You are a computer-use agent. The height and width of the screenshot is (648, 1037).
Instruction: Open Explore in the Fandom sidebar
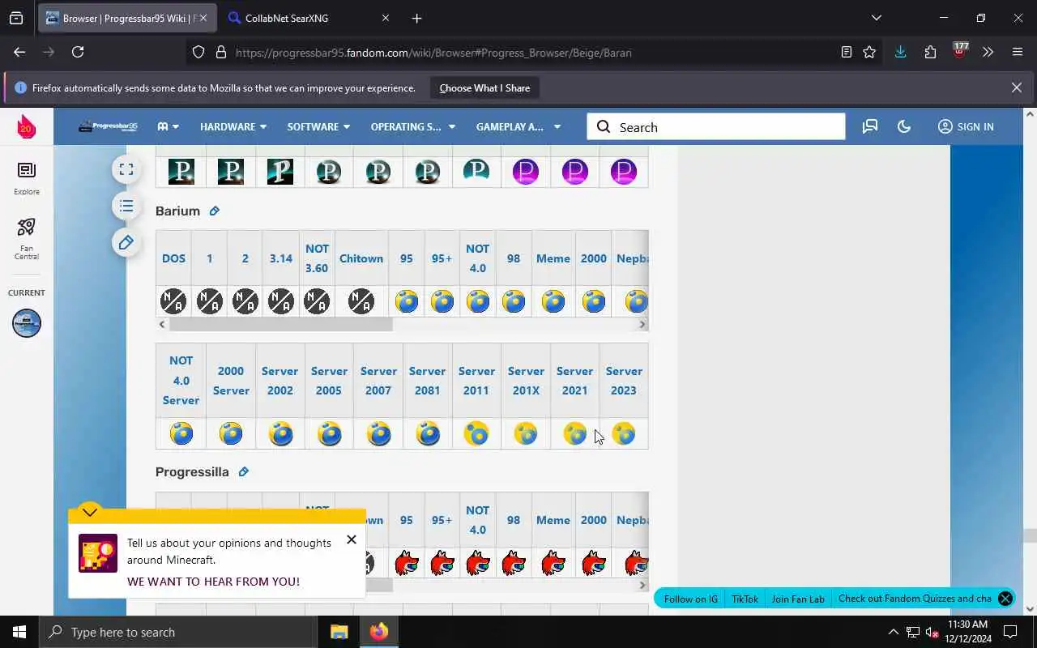point(26,178)
